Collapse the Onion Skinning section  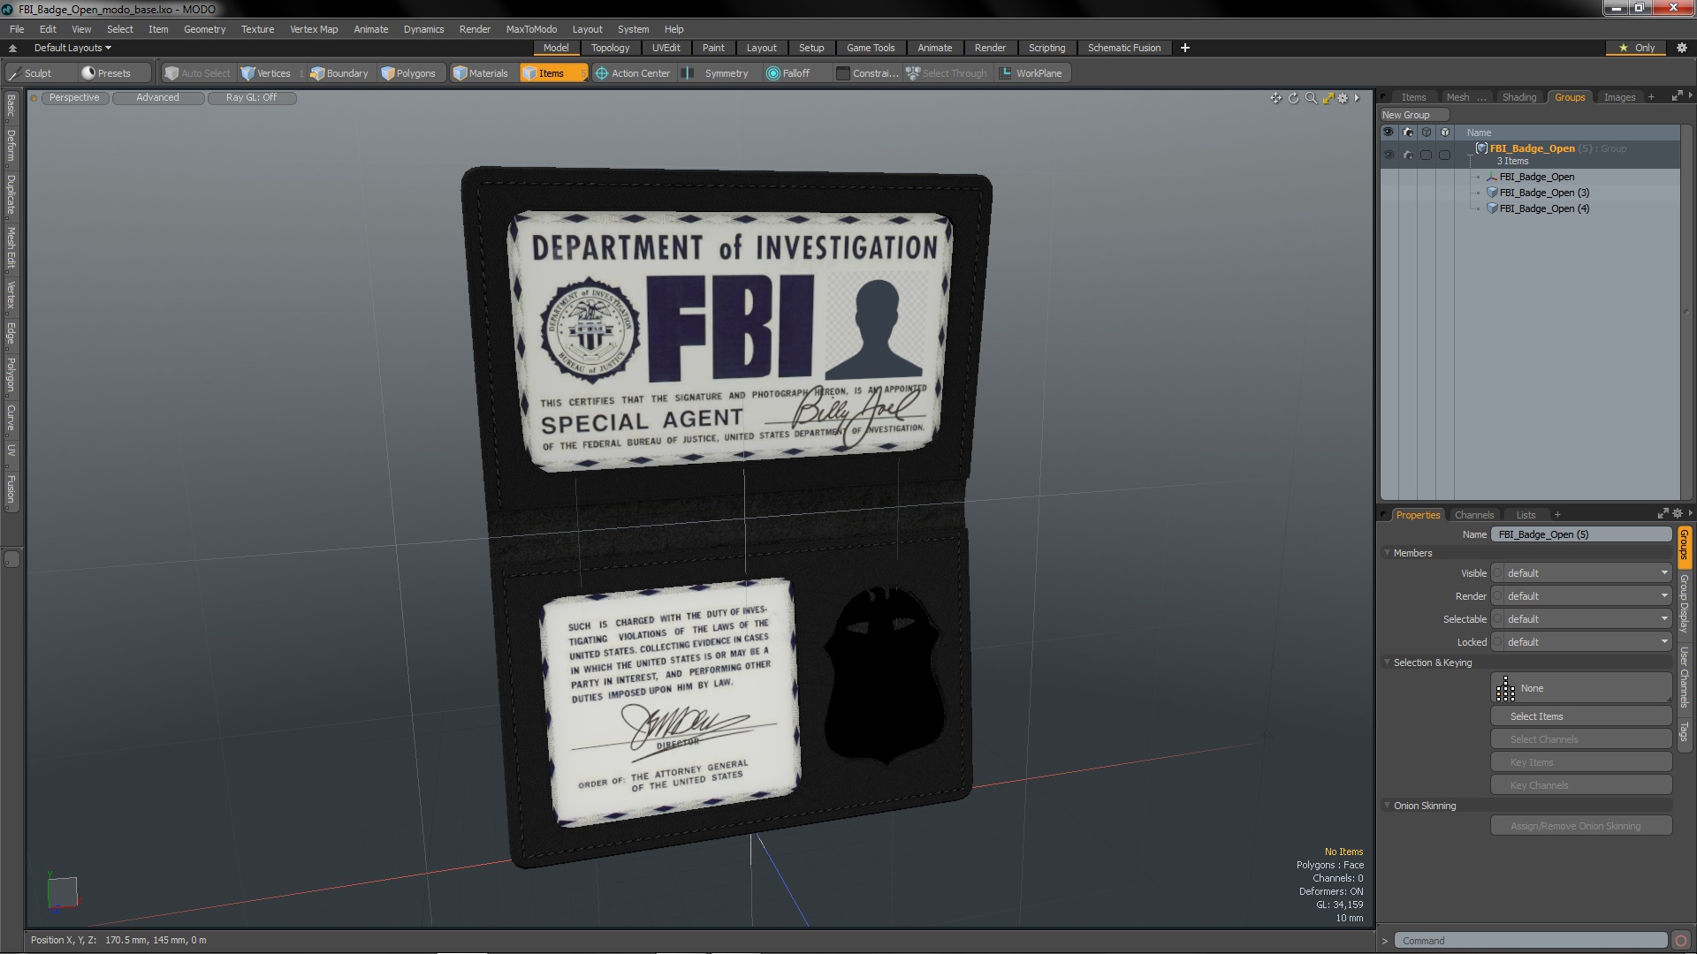[x=1387, y=806]
